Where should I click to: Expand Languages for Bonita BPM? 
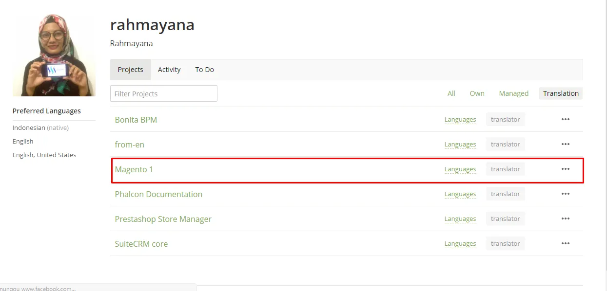[x=460, y=120]
